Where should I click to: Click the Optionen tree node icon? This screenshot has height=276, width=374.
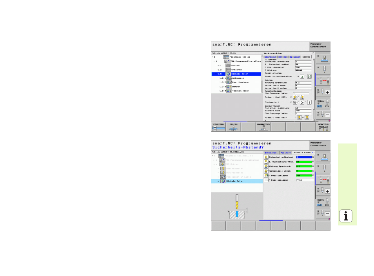[228, 70]
